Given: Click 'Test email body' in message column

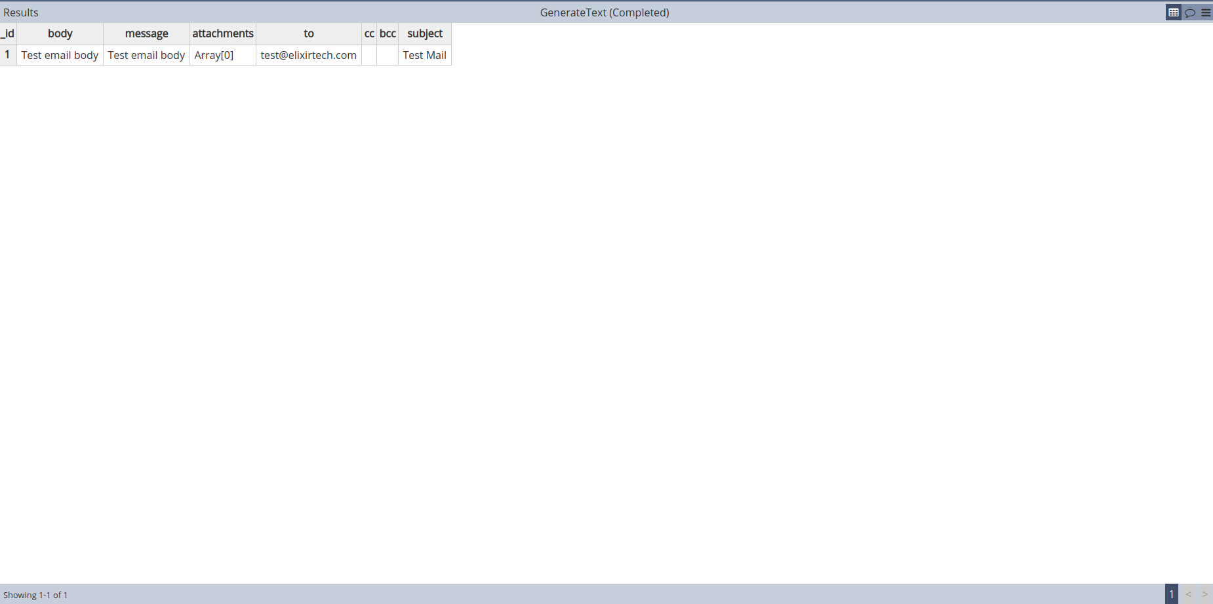Looking at the screenshot, I should point(146,55).
